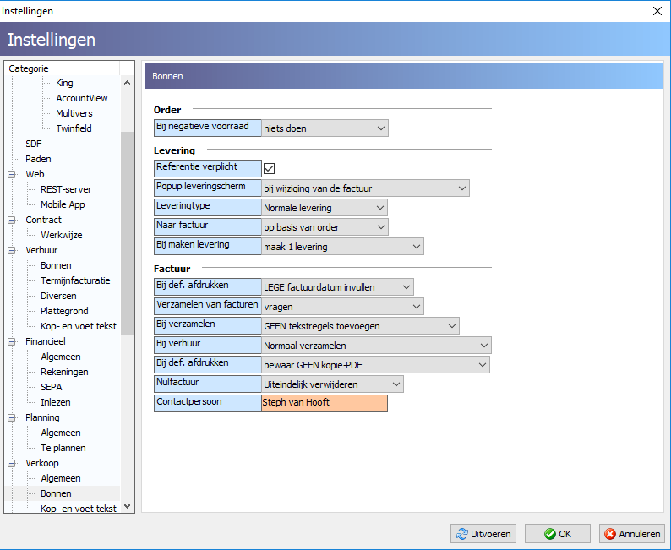Open the Bij maken levering dropdown

point(342,247)
